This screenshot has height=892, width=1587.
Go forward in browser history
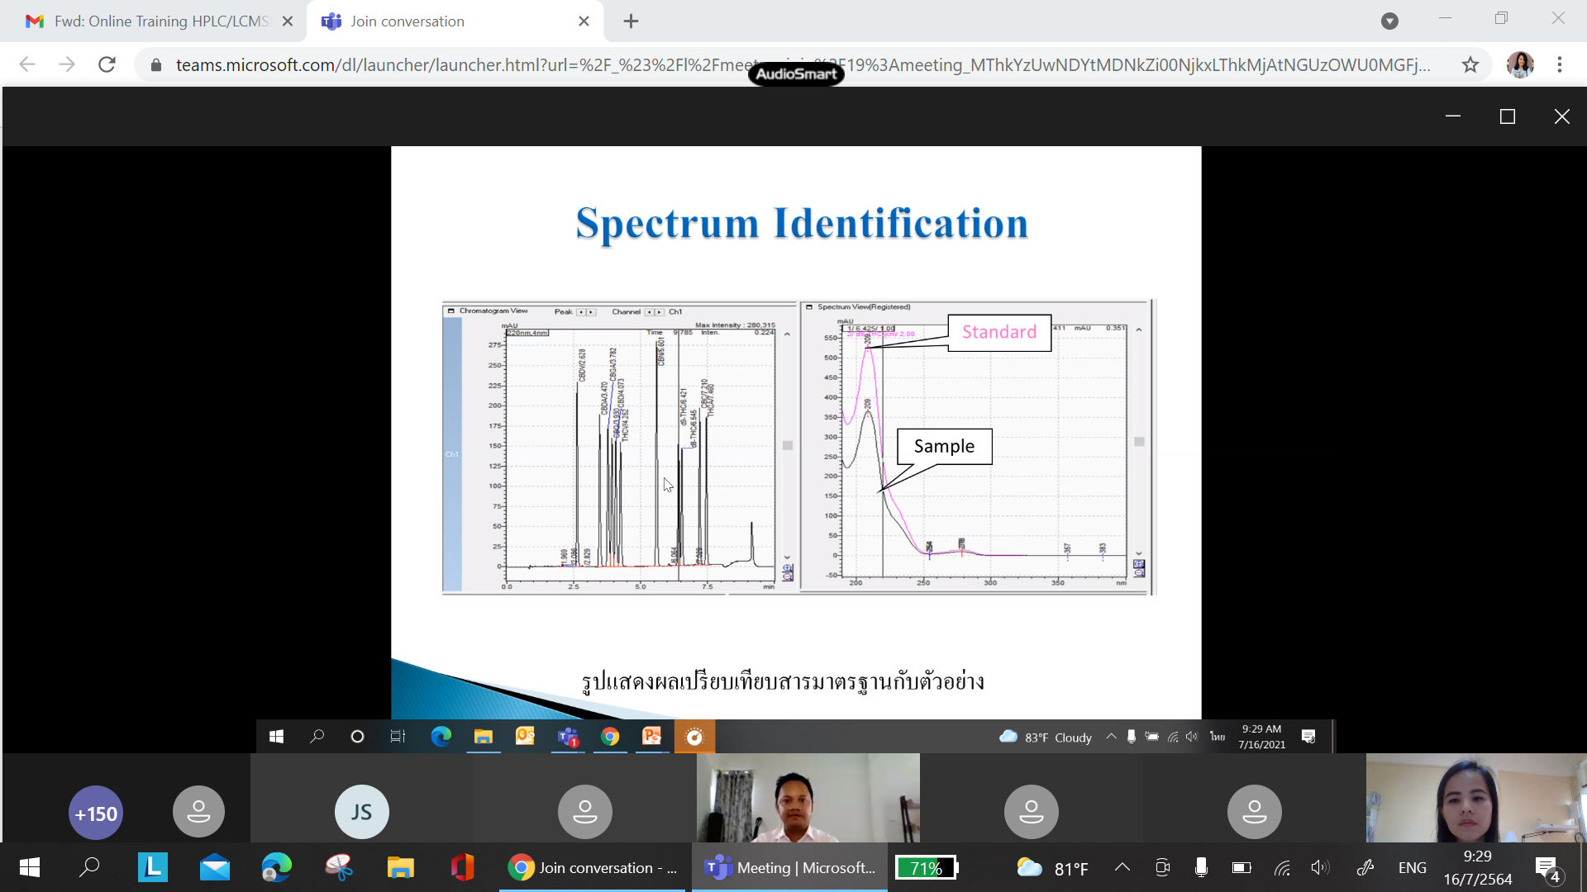pyautogui.click(x=67, y=64)
